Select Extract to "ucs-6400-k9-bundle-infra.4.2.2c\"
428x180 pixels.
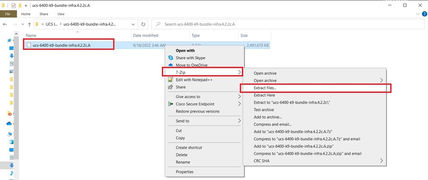click(314, 102)
